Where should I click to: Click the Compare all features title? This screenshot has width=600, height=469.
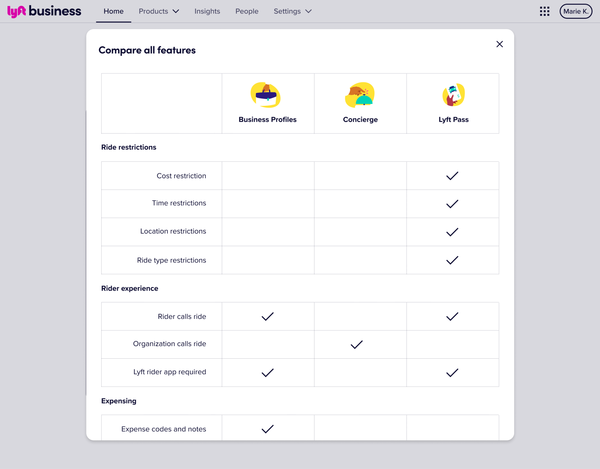click(147, 50)
